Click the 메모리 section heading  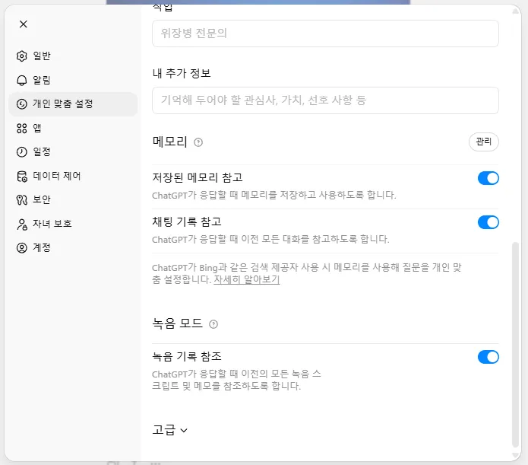click(x=169, y=142)
